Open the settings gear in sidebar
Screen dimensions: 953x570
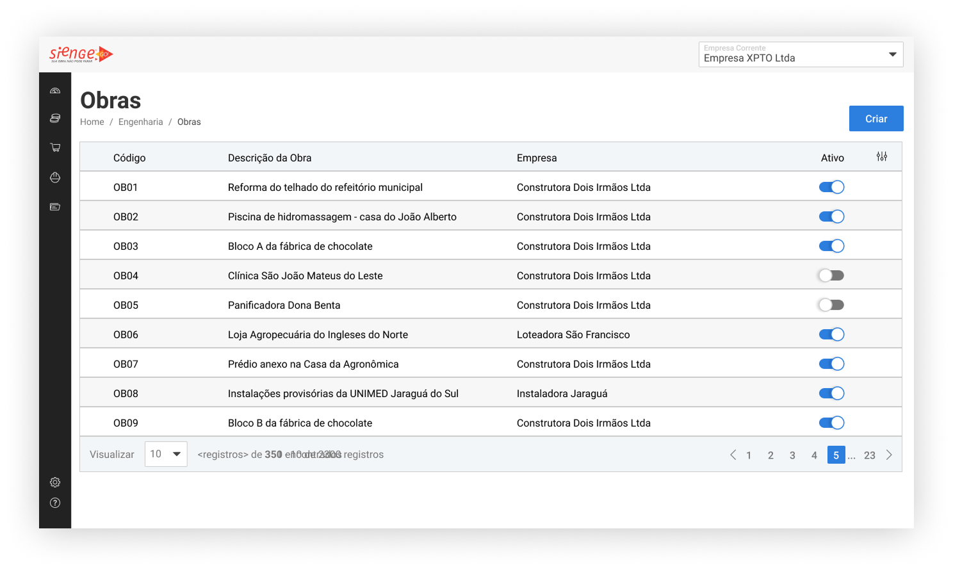click(x=55, y=482)
